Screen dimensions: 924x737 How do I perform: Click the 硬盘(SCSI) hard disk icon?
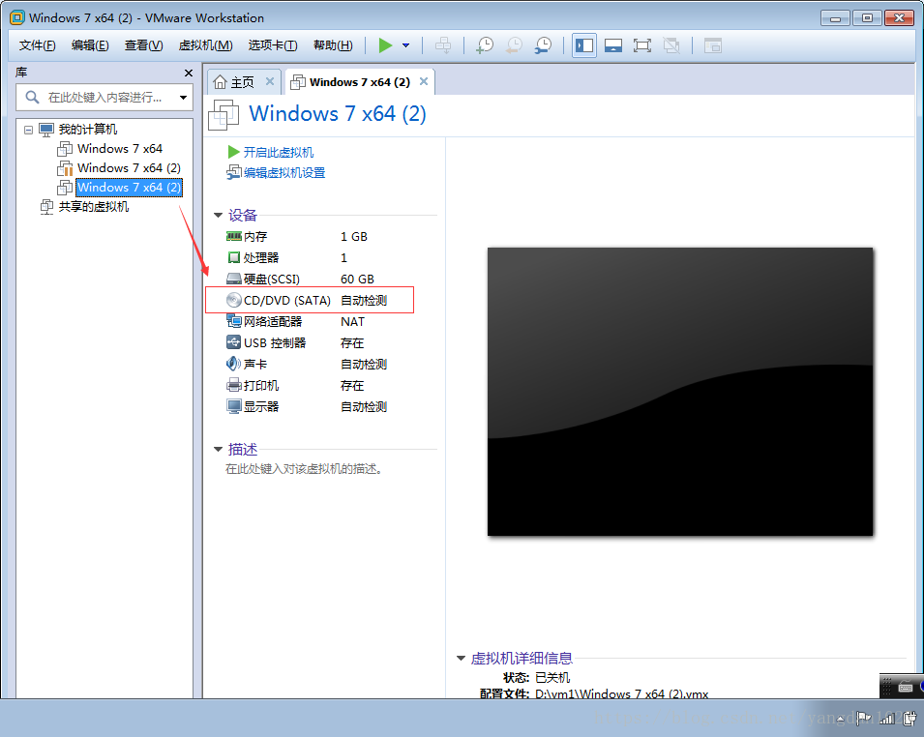pos(234,279)
